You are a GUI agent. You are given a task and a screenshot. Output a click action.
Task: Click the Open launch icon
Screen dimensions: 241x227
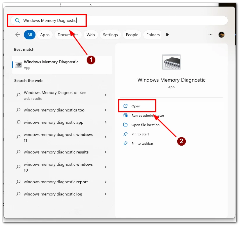(125, 106)
